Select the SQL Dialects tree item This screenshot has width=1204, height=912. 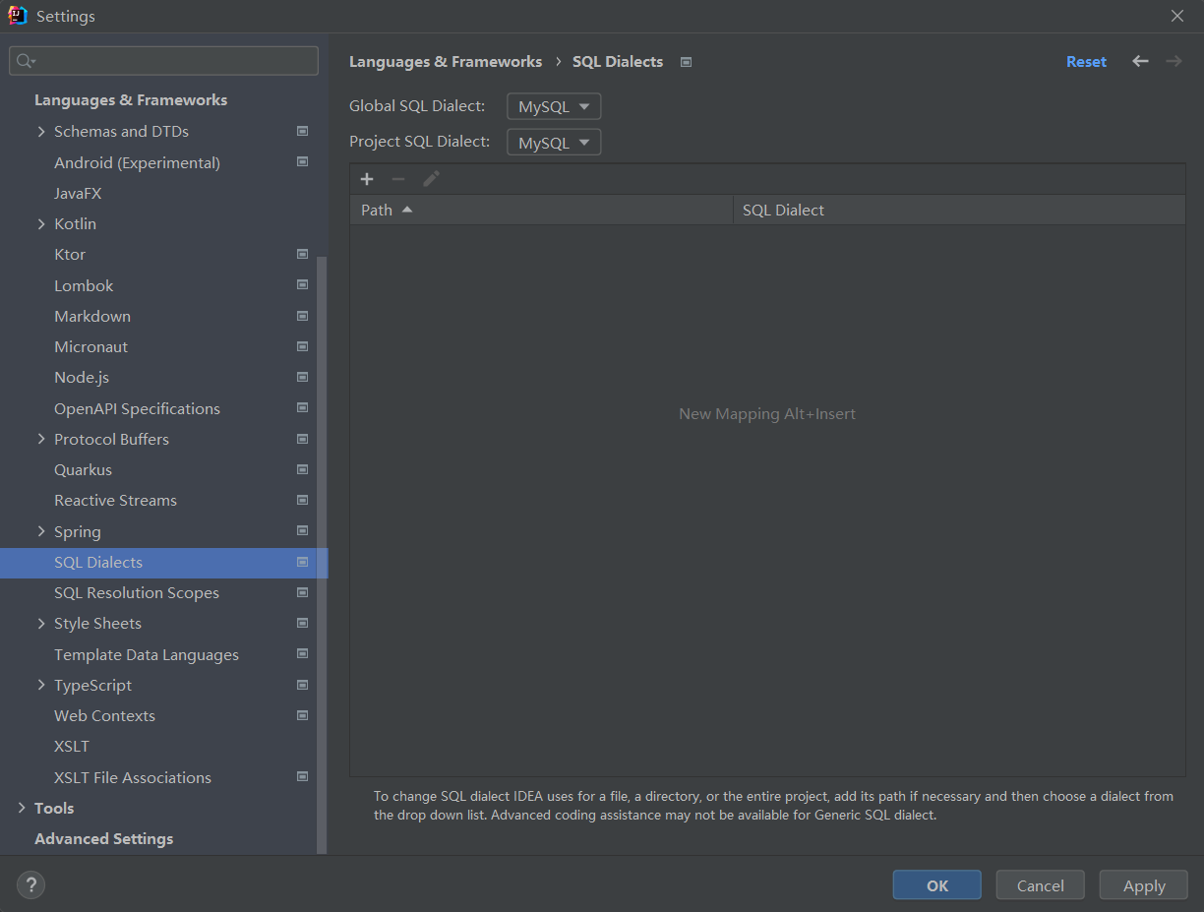pos(164,563)
